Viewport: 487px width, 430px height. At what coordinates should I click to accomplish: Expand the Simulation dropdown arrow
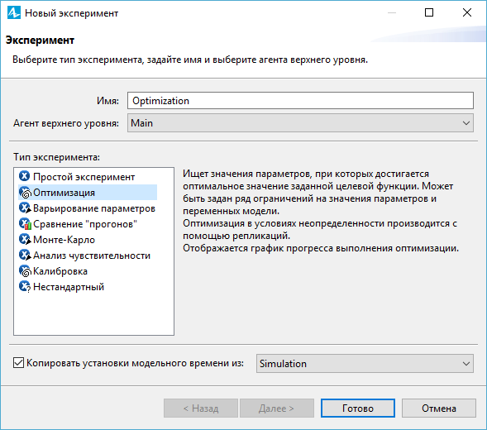(x=466, y=364)
